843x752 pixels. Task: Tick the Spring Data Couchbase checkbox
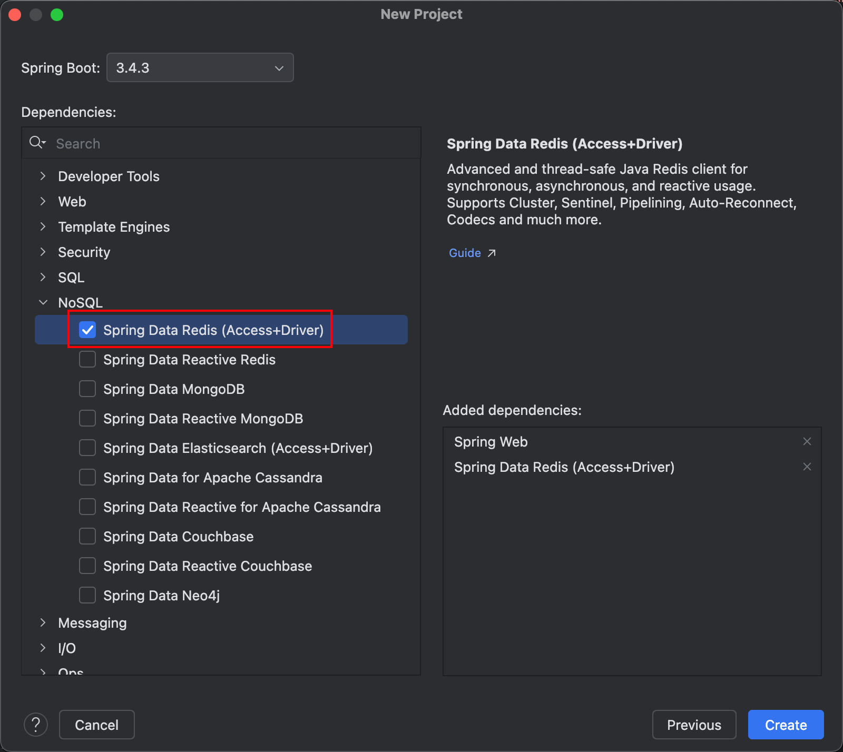pos(87,537)
